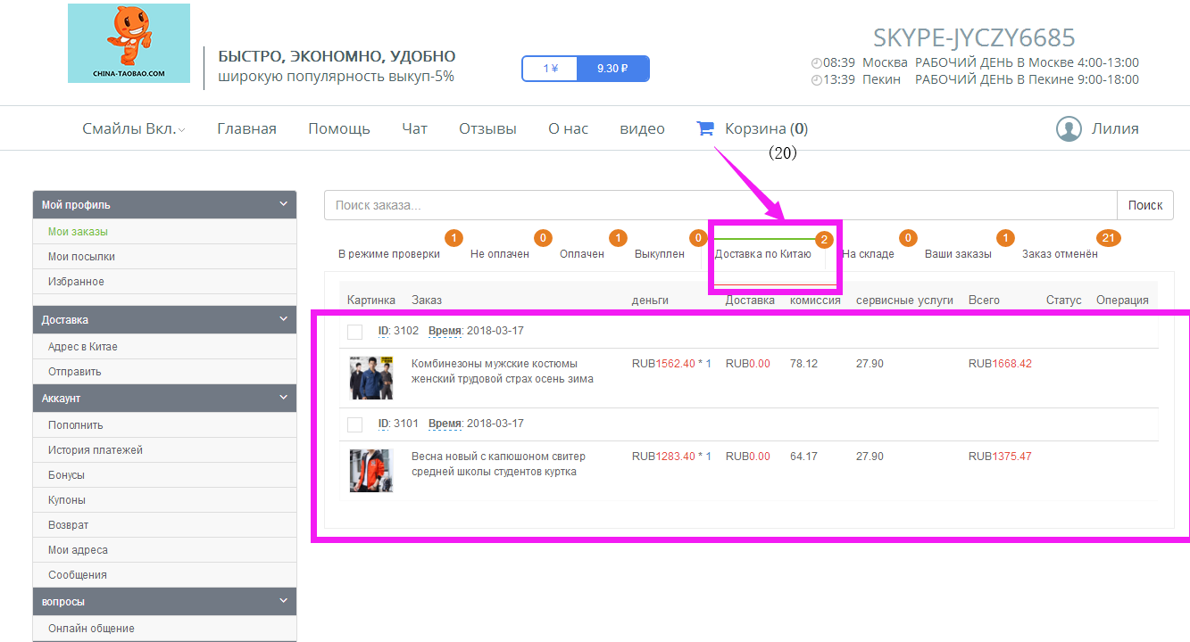The height and width of the screenshot is (642, 1190).
Task: Click the user avatar icon for Лилия
Action: tap(1069, 128)
